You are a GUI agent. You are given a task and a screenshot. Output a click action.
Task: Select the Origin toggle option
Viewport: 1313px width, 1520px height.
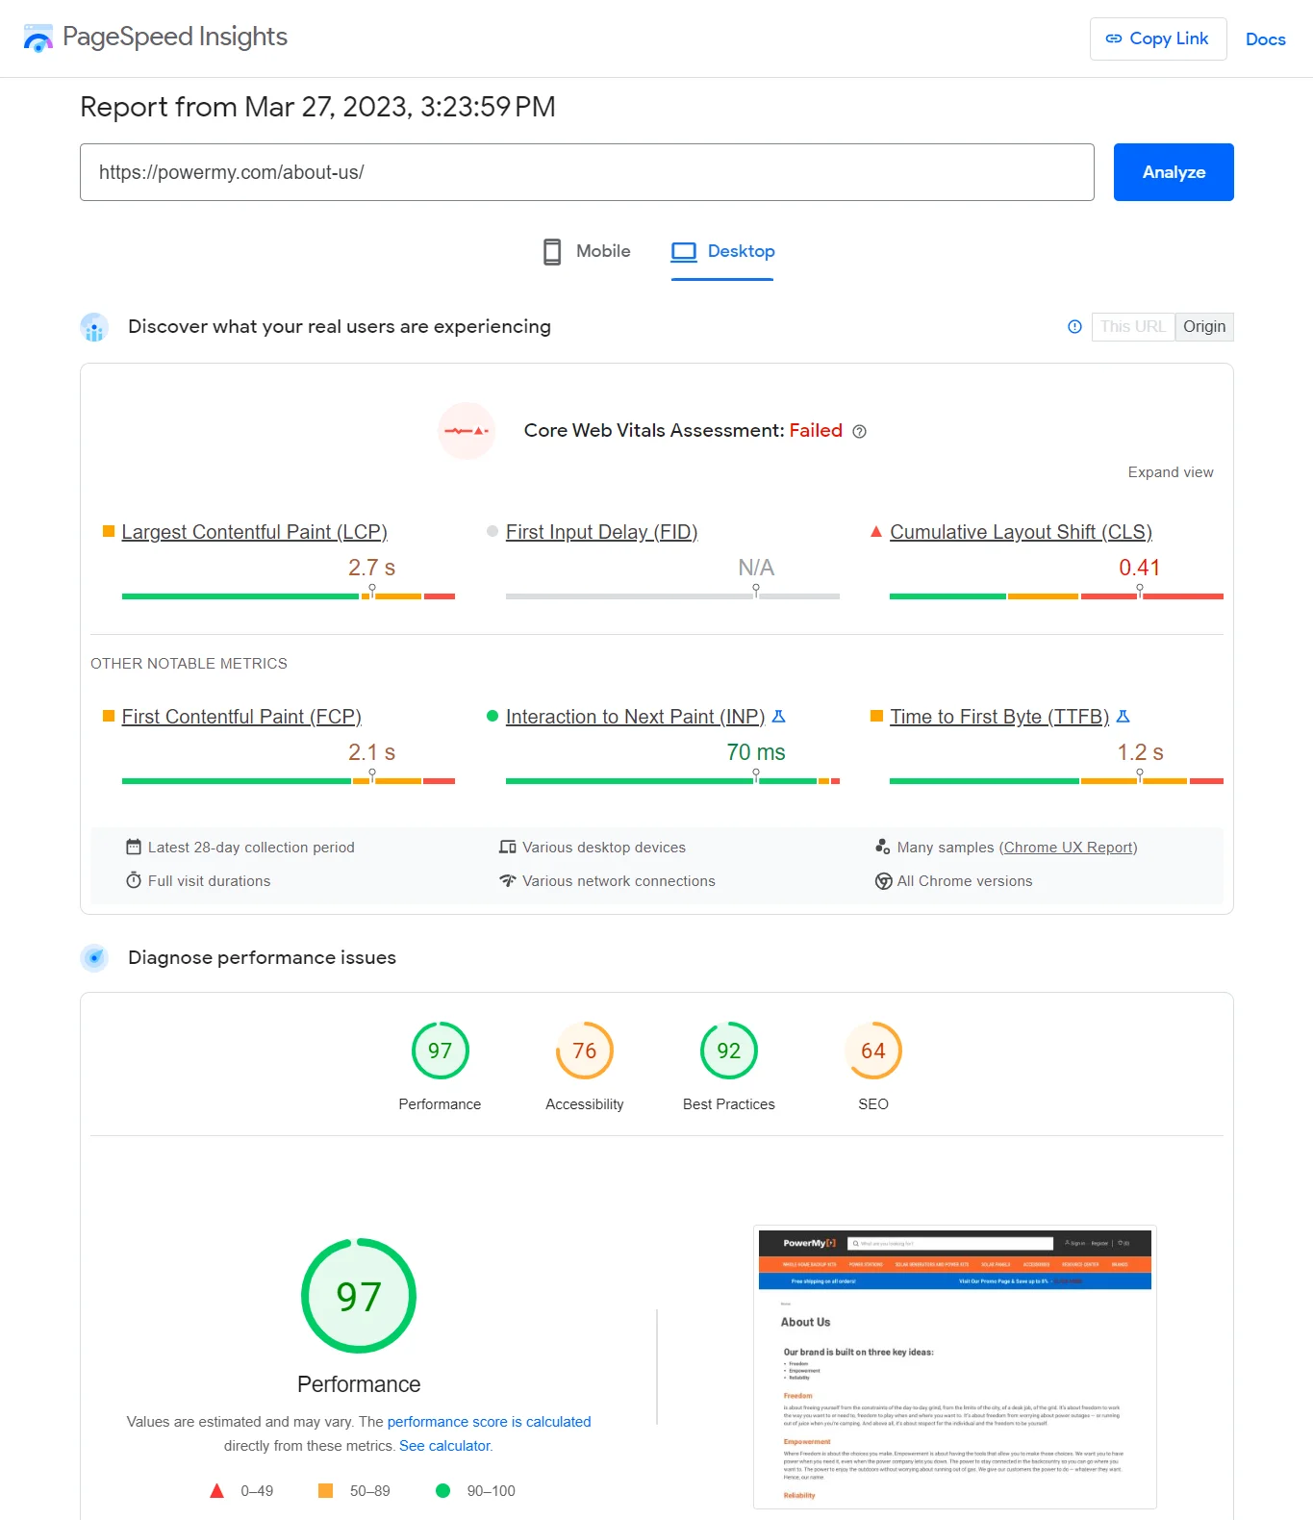1204,327
